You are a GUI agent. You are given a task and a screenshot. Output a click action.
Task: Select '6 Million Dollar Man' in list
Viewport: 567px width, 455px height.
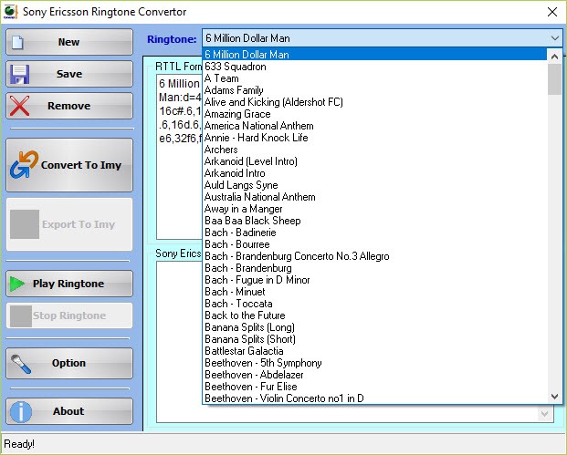[x=374, y=55]
